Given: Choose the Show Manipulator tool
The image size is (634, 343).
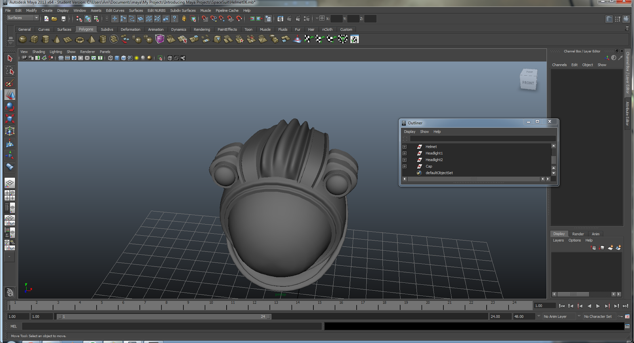Looking at the screenshot, I should pyautogui.click(x=10, y=155).
